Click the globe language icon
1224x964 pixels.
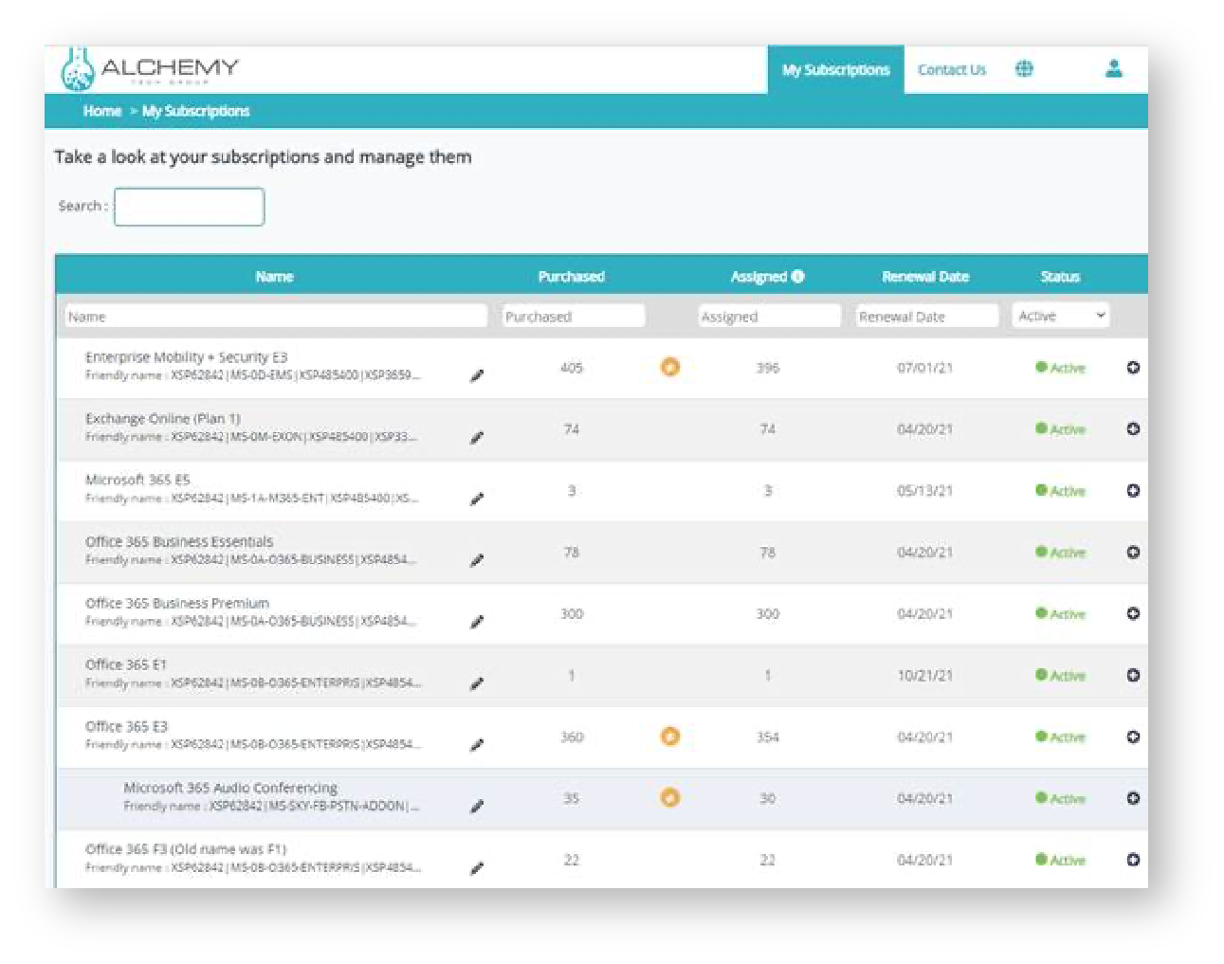pos(1024,69)
